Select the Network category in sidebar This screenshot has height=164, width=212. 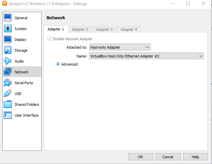click(22, 72)
